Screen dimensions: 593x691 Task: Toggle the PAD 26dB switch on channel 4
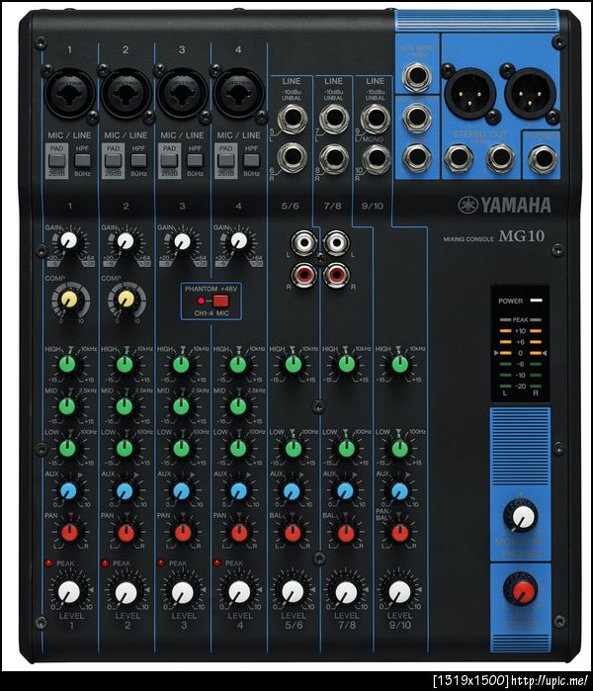225,161
